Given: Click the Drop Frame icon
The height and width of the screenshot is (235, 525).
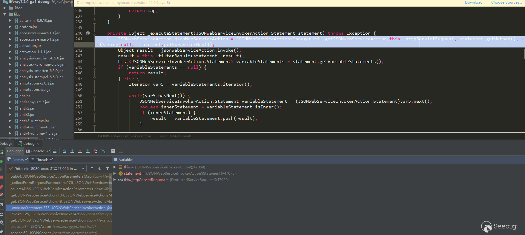Looking at the screenshot, I should [x=96, y=151].
